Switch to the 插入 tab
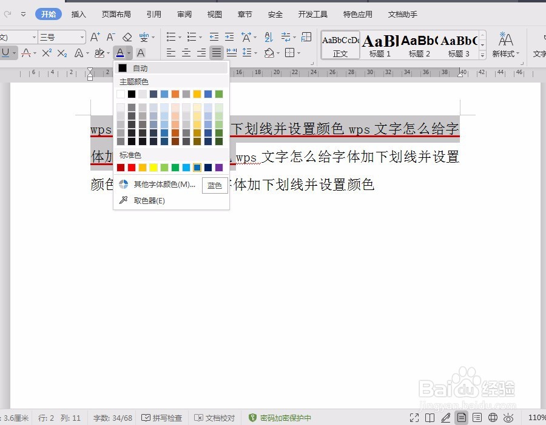The image size is (546, 425). click(78, 15)
